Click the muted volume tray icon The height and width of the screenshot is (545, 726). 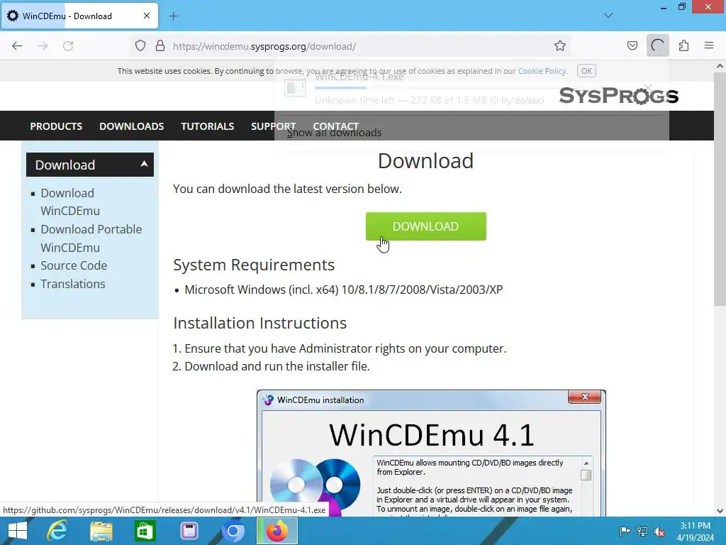[x=659, y=531]
